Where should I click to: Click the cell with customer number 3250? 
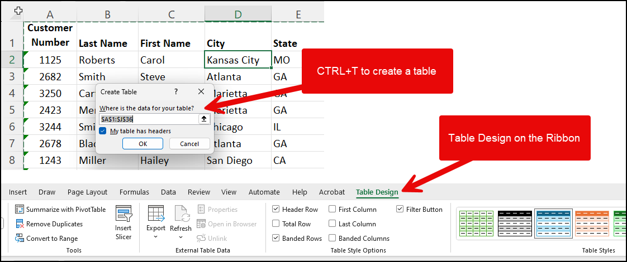pyautogui.click(x=50, y=93)
